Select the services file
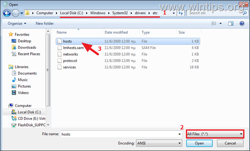Viewport: 250px width, 151px height. [x=128, y=67]
